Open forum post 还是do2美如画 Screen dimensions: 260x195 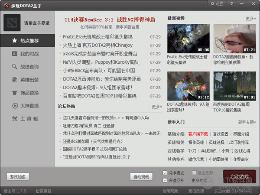coord(93,141)
